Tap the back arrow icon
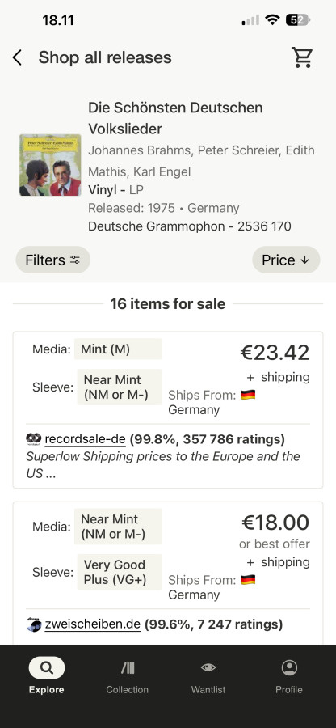336x728 pixels. 17,58
